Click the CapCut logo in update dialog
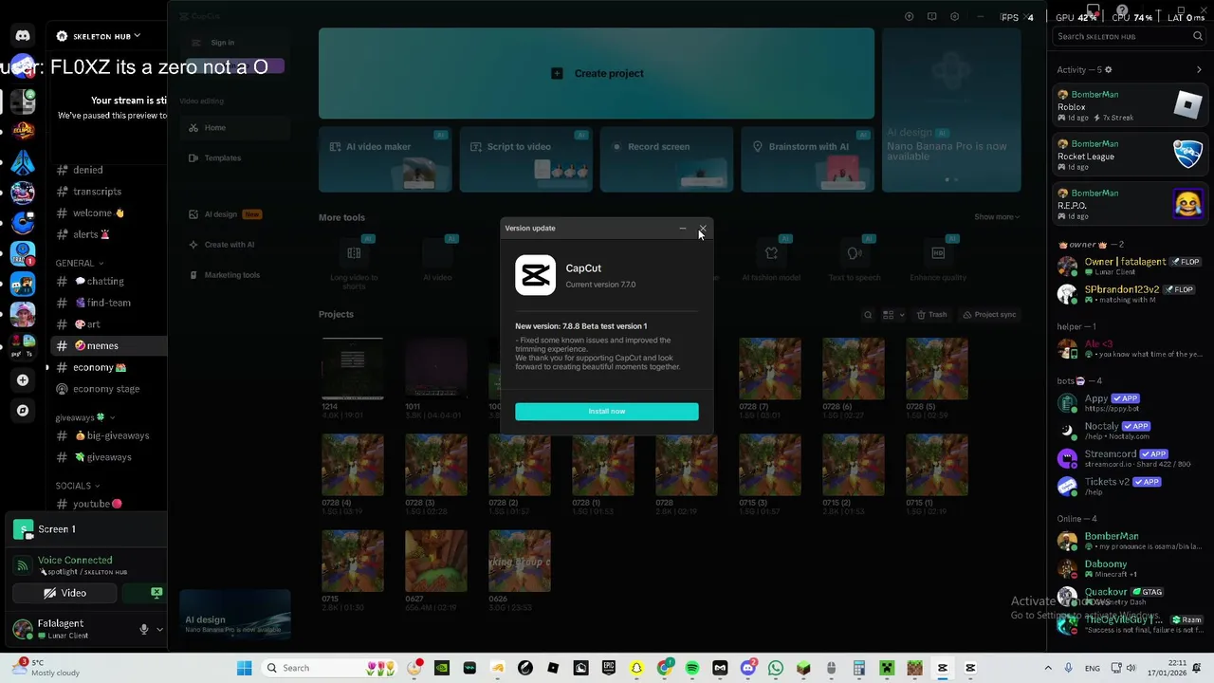1214x683 pixels. click(535, 275)
